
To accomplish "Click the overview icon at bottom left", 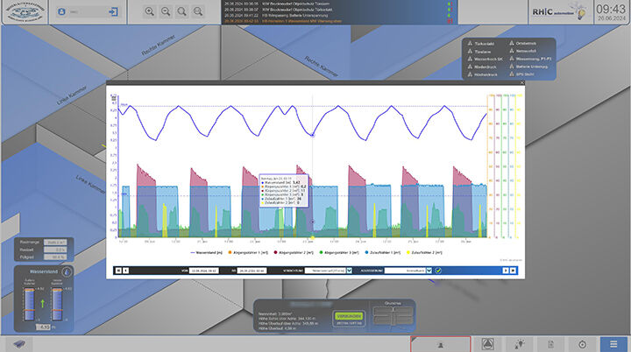I will click(x=18, y=344).
